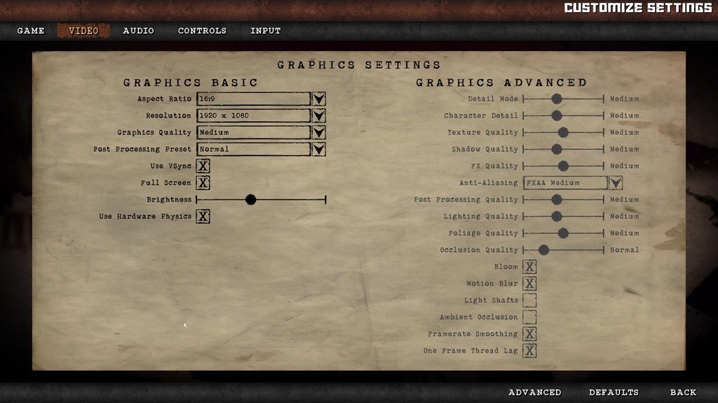Toggle the Full Screen checkbox
The width and height of the screenshot is (718, 403).
tap(203, 183)
